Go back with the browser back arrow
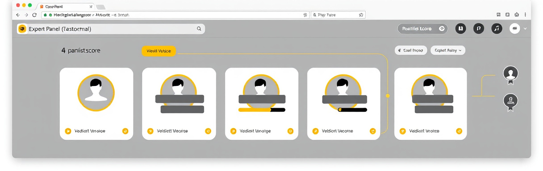The width and height of the screenshot is (543, 171). pos(18,15)
